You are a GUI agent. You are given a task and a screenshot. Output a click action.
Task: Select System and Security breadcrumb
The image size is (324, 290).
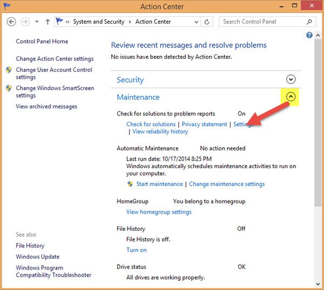pos(99,22)
